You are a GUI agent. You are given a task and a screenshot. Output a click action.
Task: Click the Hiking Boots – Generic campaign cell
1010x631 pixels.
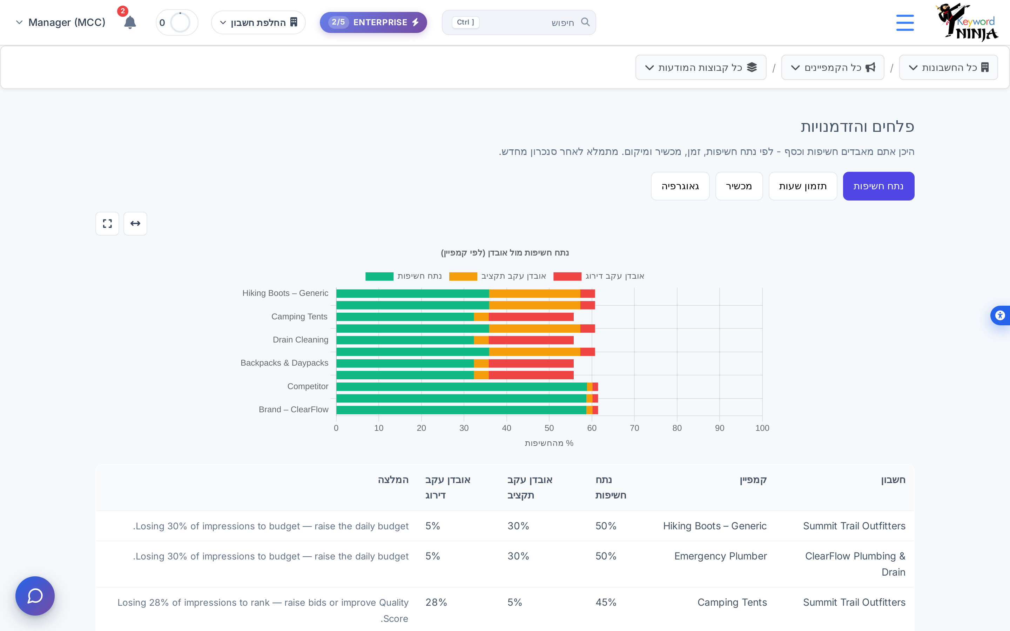point(714,526)
